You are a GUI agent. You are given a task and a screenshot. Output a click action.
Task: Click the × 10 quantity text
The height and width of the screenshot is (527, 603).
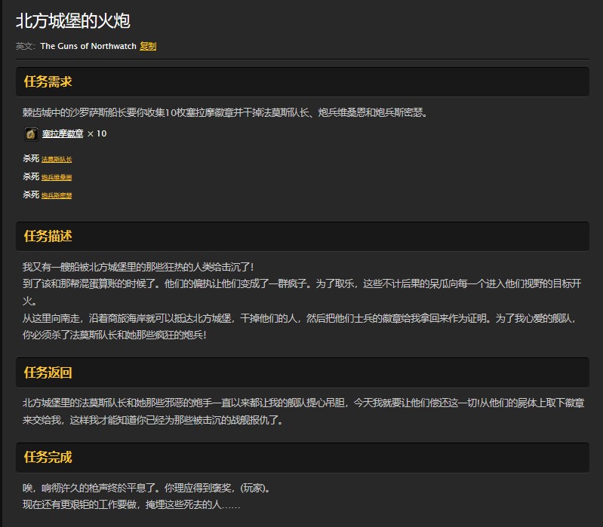point(97,134)
